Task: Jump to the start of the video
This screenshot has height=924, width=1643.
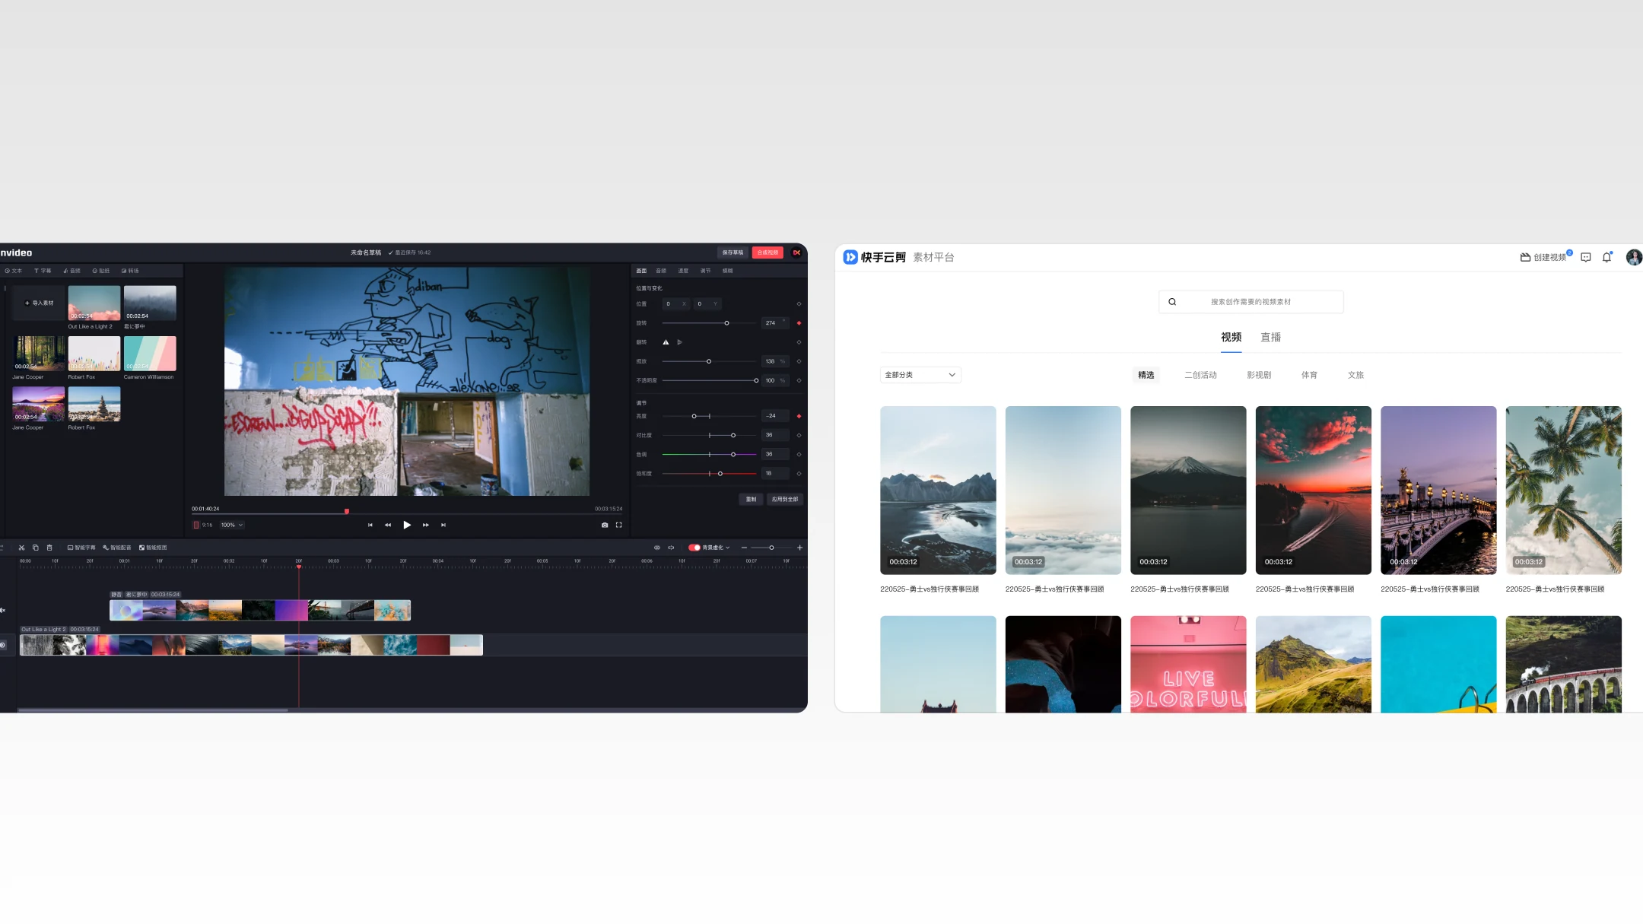Action: pos(370,525)
